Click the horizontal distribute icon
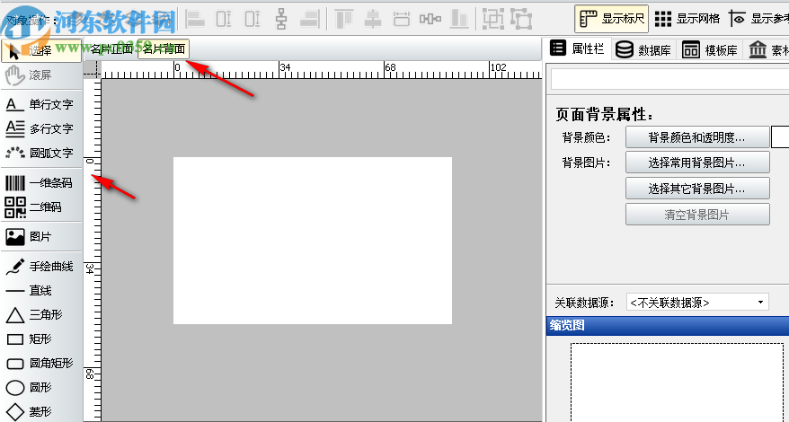Screen dimensions: 789x422 click(430, 19)
